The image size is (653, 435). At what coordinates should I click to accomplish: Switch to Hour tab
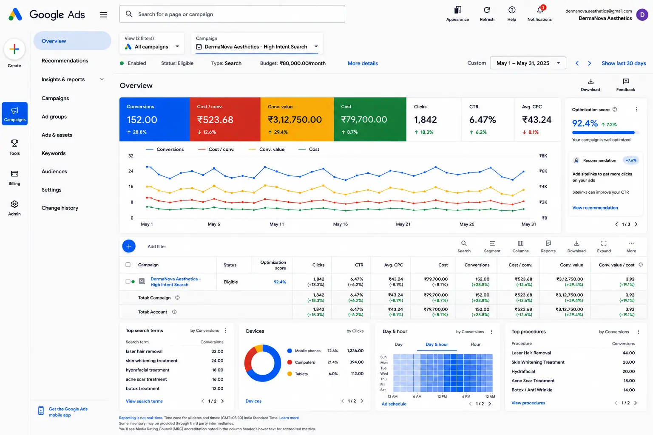point(475,345)
